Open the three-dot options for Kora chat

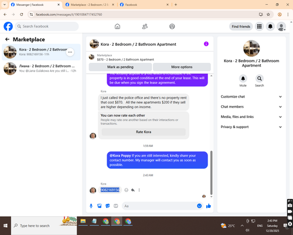click(x=70, y=52)
